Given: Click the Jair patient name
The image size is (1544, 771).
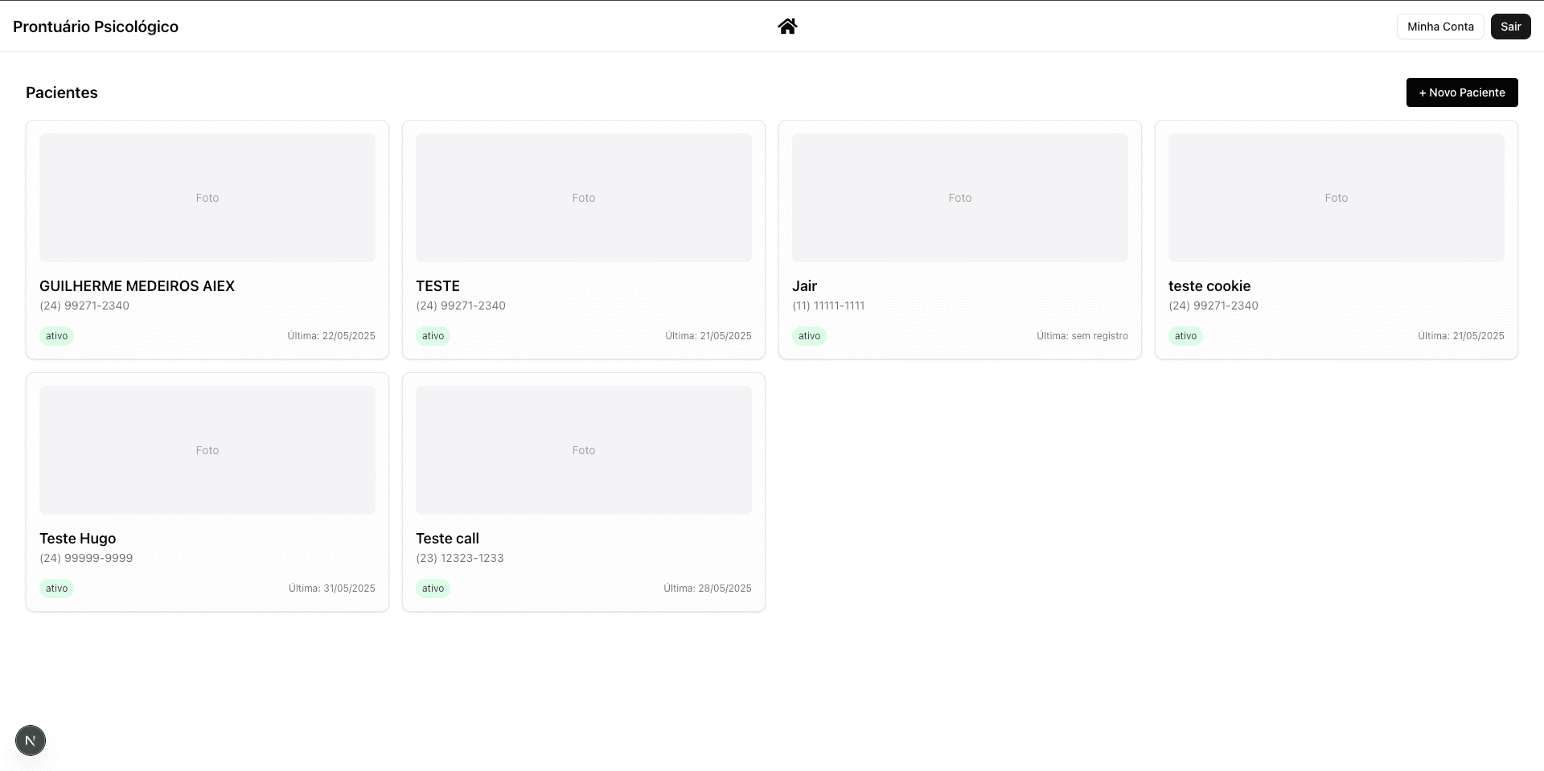Looking at the screenshot, I should pyautogui.click(x=804, y=286).
